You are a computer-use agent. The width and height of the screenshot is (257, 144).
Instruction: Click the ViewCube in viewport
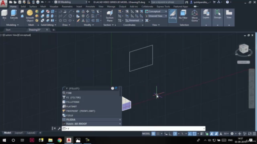click(244, 49)
